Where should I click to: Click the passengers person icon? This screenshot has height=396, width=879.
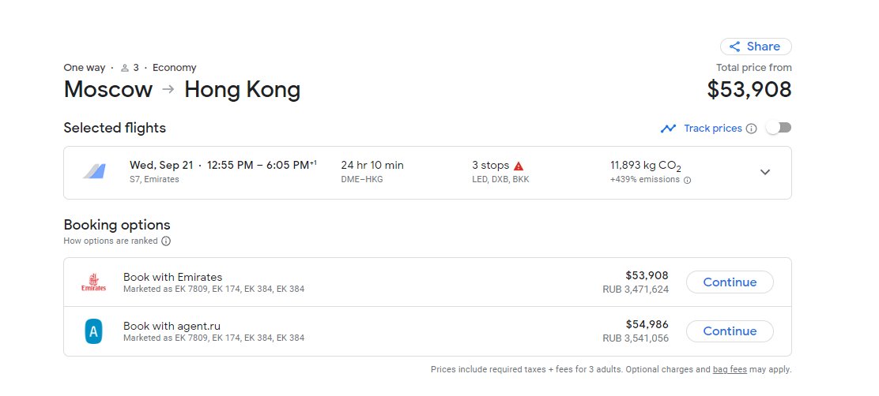point(125,69)
